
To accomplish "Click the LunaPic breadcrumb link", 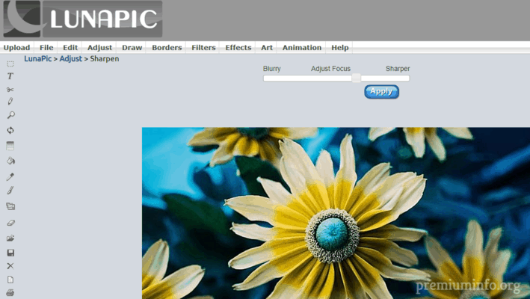I will pos(37,59).
